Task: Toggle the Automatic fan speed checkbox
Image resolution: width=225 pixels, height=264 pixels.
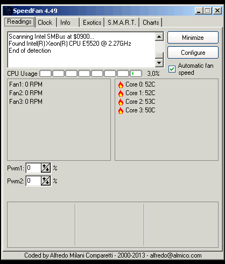Action: tap(172, 69)
